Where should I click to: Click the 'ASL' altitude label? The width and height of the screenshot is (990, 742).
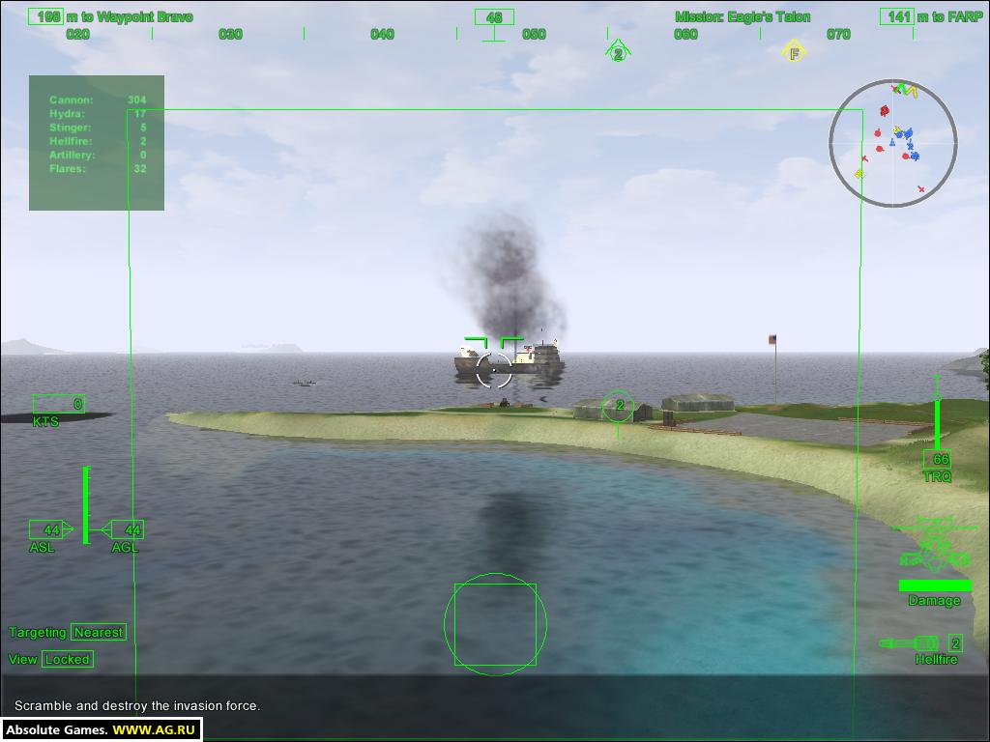coord(42,547)
